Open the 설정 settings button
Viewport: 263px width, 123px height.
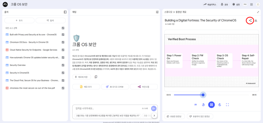236,5
